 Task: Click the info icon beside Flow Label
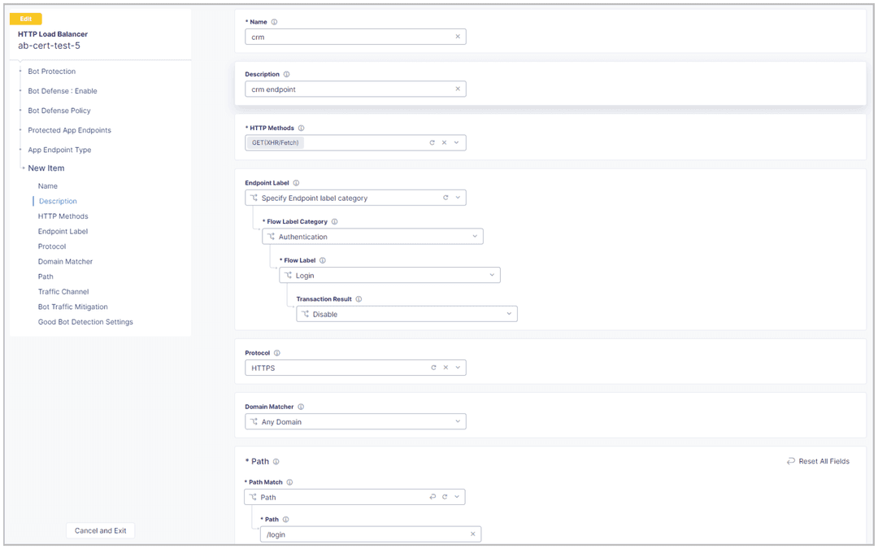(x=323, y=260)
